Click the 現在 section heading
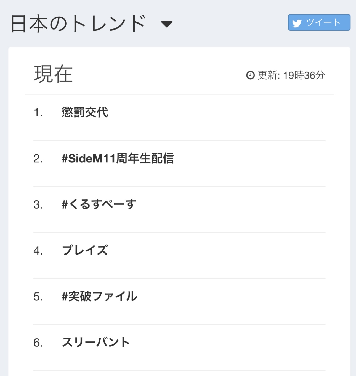 pyautogui.click(x=53, y=74)
